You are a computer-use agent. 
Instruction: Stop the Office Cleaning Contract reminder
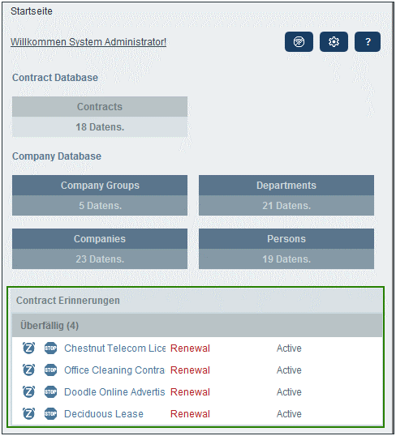(50, 370)
